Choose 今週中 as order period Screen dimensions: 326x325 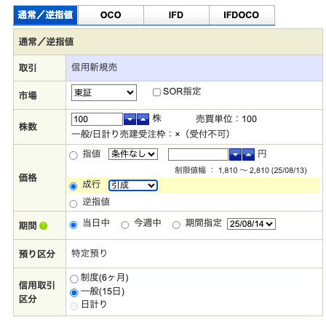(x=125, y=225)
